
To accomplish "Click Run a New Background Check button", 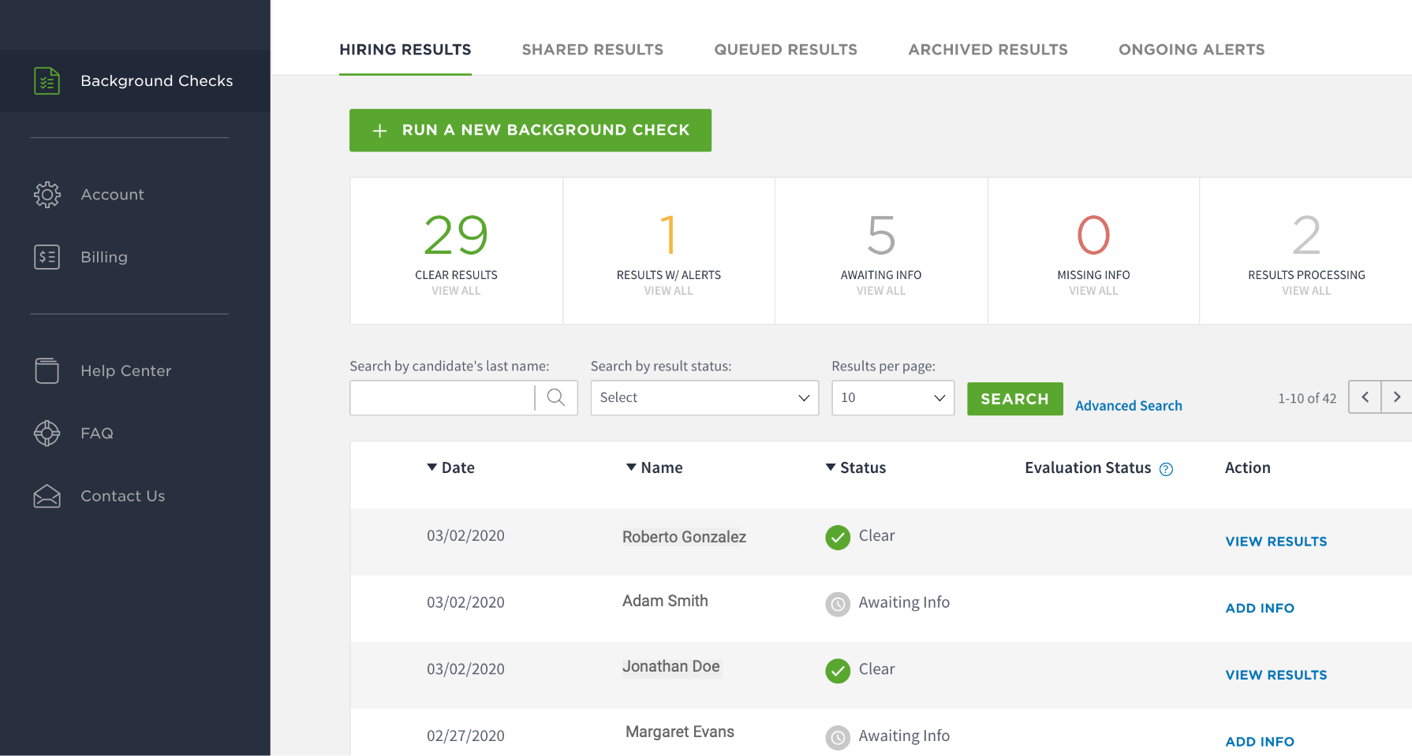I will [530, 130].
